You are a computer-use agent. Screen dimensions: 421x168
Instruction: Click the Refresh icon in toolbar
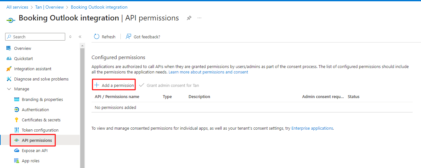point(97,37)
